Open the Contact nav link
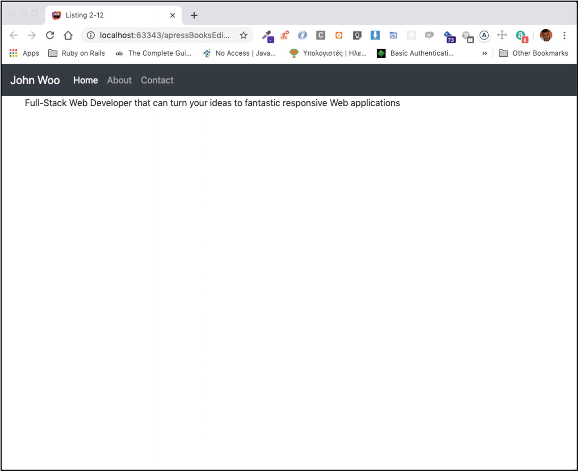The image size is (579, 472). (x=157, y=80)
